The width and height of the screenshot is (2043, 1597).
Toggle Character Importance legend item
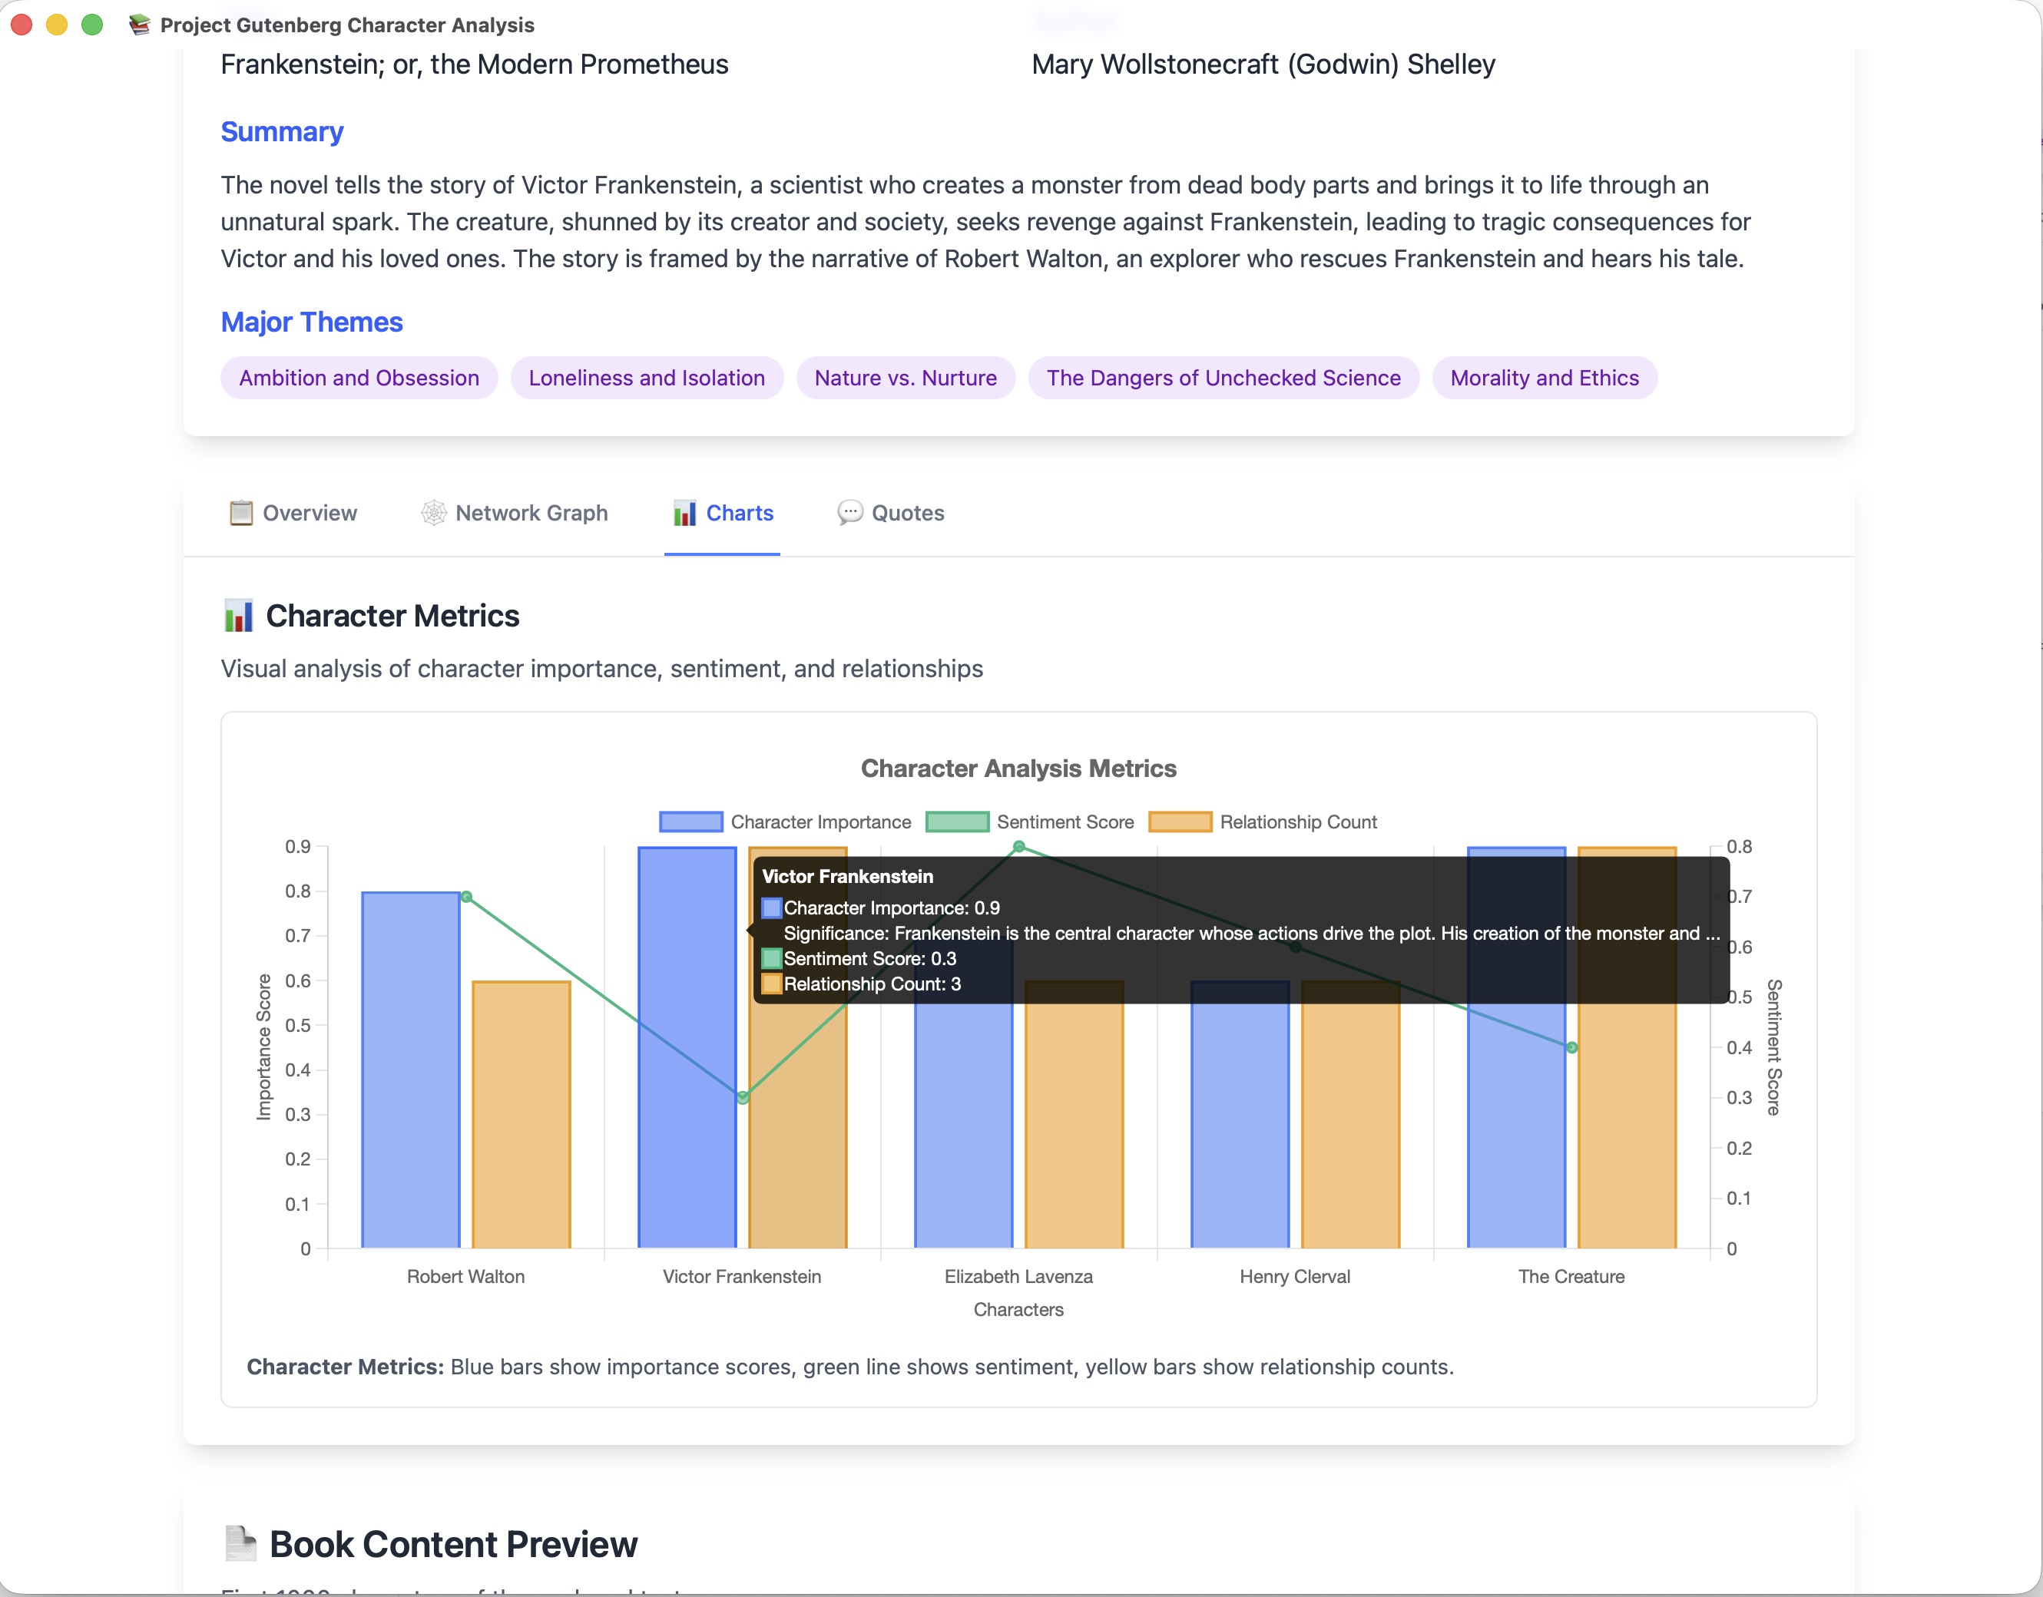coord(785,822)
